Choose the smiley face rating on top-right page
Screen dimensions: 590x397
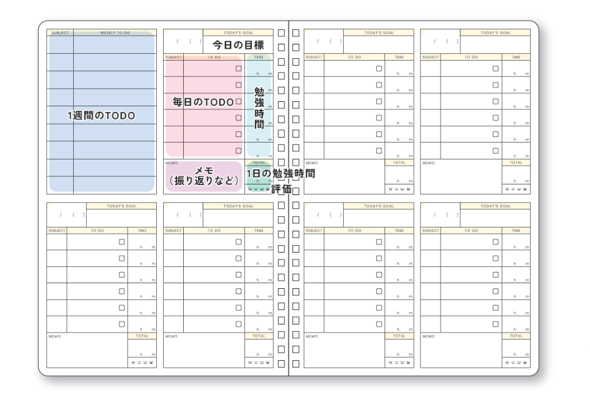(519, 189)
